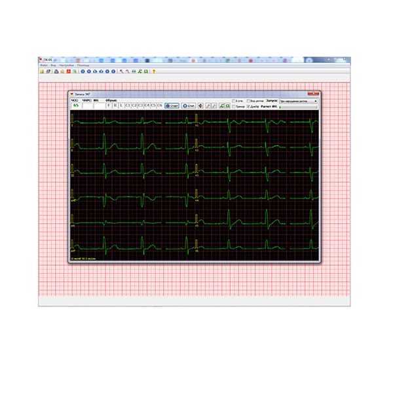Click the sixth blue round toolbar icon
The width and height of the screenshot is (393, 393).
(x=113, y=71)
